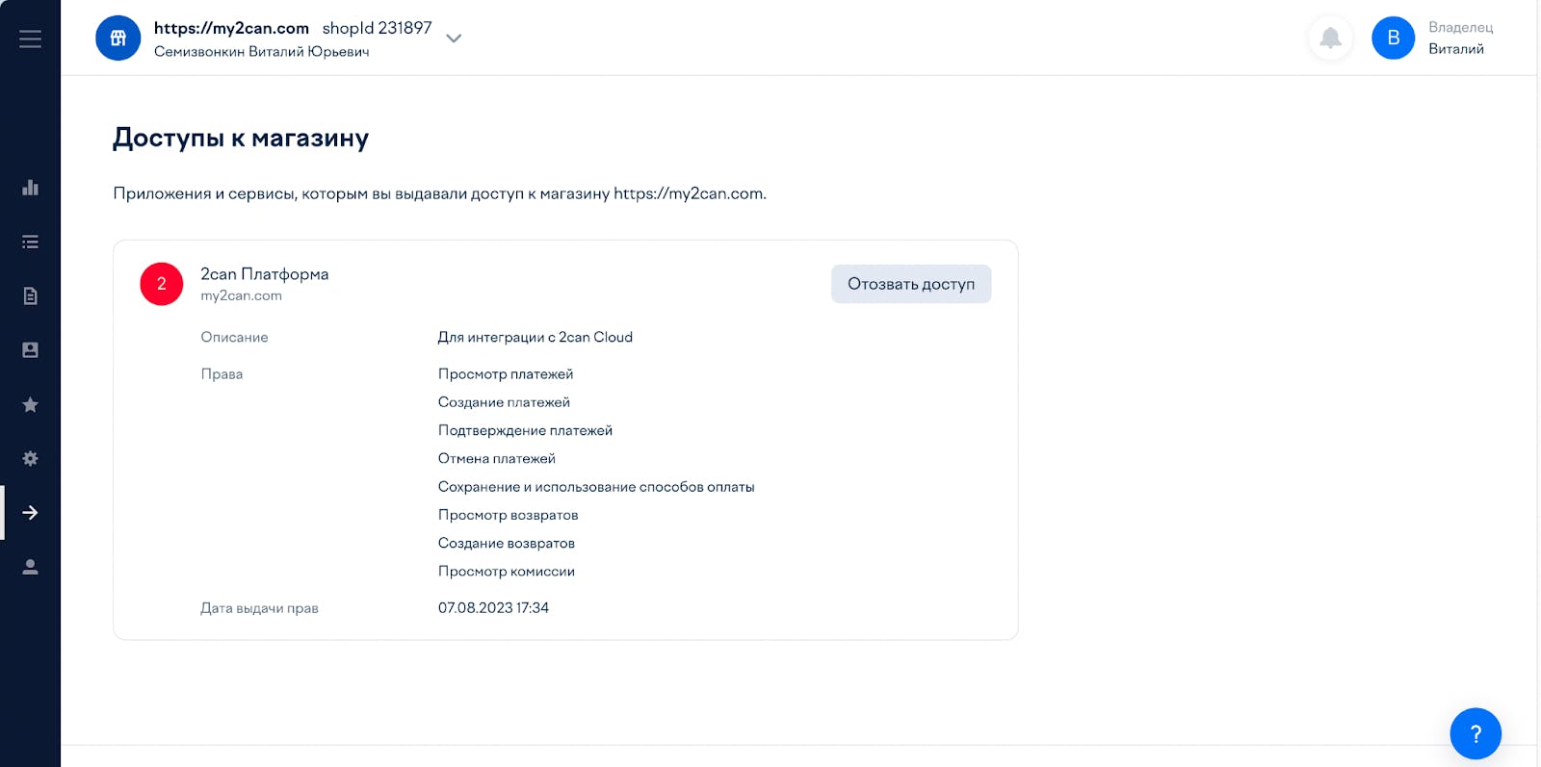Screen dimensions: 1541x767
Task: Click the my2can.com text under 2can Платформа
Action: 242,295
